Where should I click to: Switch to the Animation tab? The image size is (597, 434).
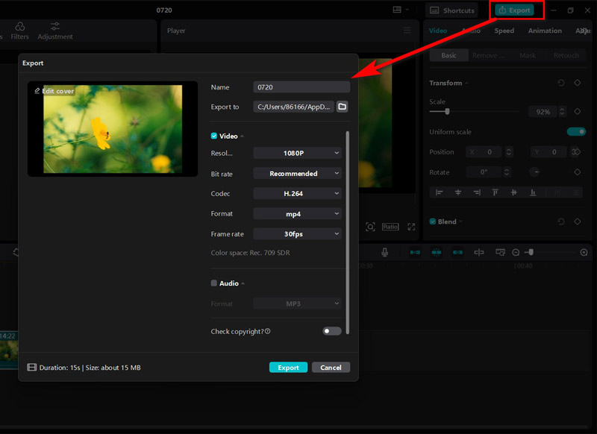tap(545, 31)
